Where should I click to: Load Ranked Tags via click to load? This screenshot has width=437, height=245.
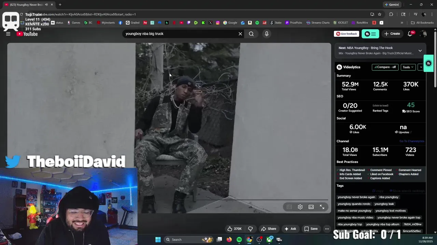click(380, 105)
